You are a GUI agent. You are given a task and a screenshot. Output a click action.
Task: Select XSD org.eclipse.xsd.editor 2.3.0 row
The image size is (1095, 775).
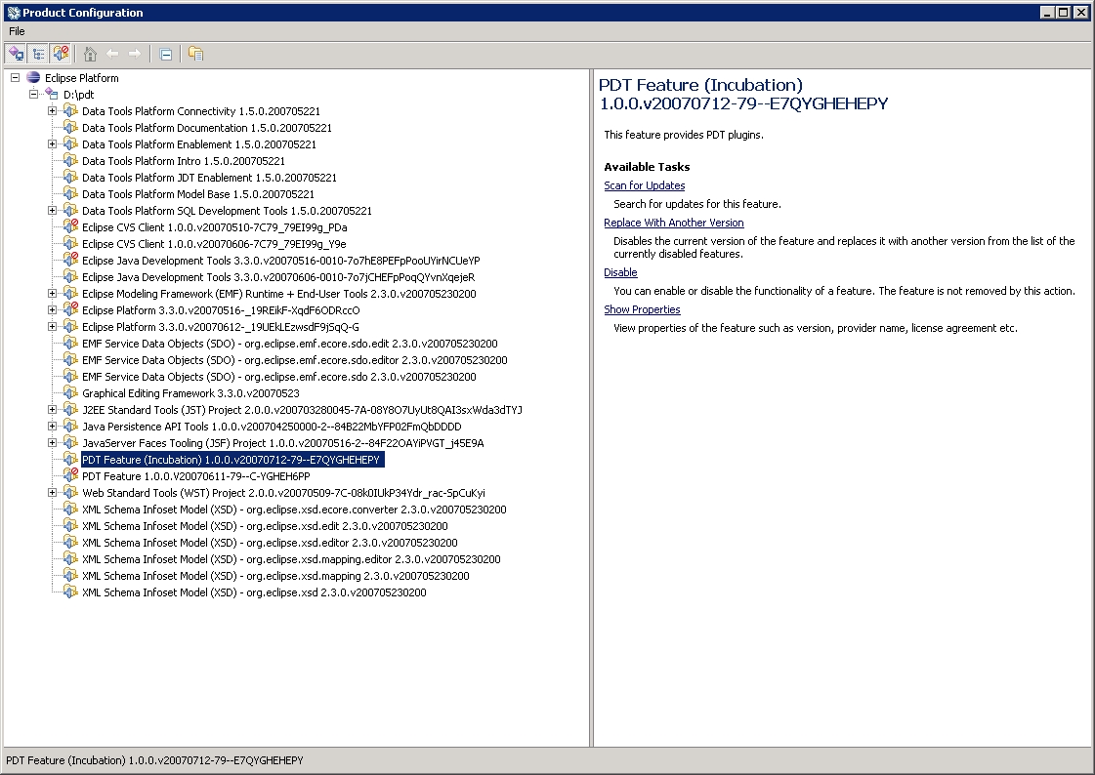click(x=271, y=543)
